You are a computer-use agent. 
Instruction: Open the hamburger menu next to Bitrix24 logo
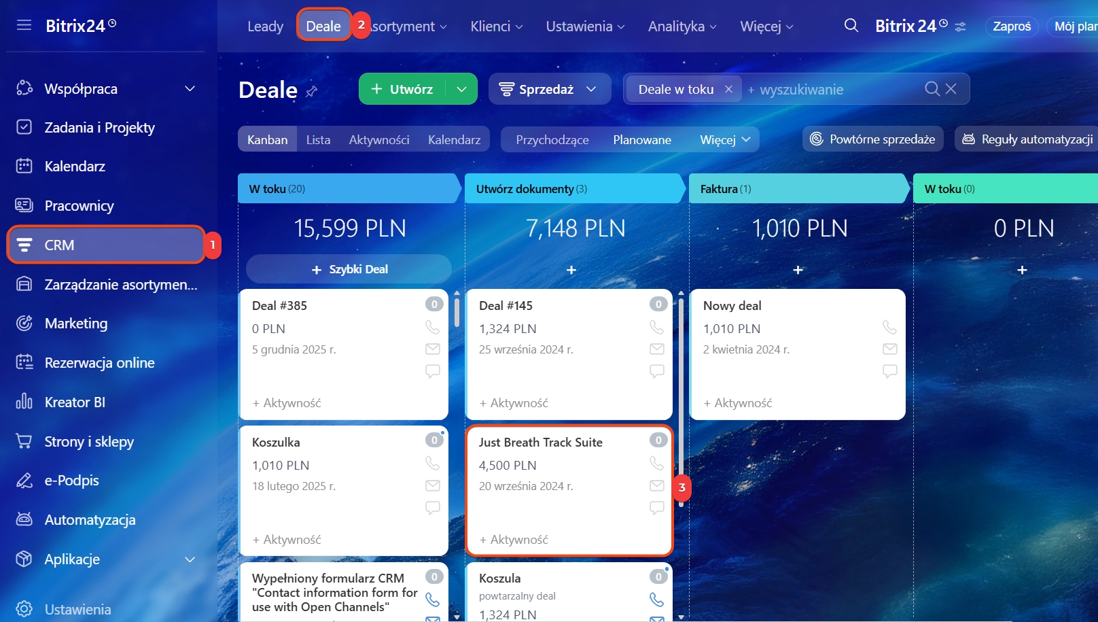(24, 25)
